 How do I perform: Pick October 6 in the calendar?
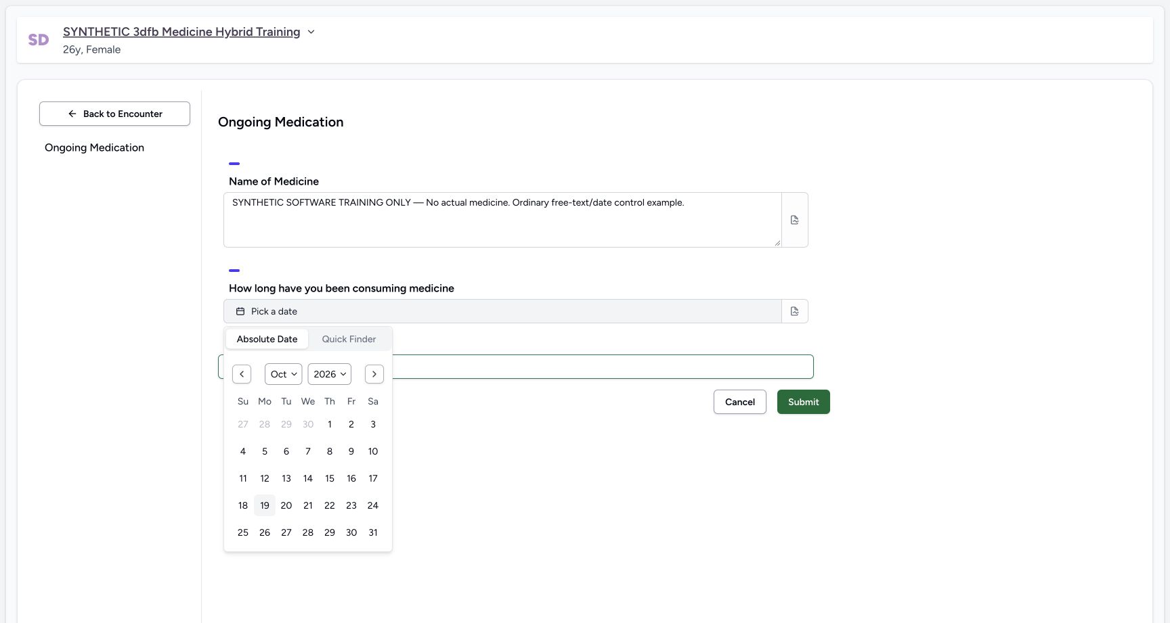[x=286, y=451]
